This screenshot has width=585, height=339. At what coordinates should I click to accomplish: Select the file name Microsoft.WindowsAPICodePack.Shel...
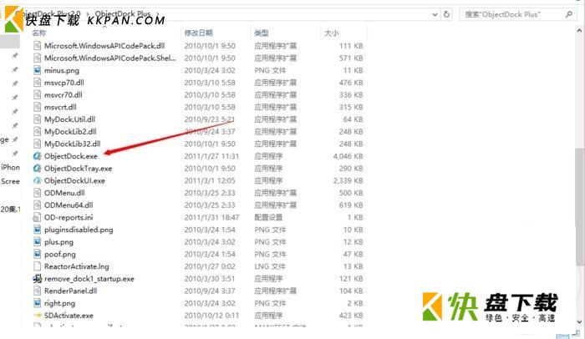click(x=109, y=58)
